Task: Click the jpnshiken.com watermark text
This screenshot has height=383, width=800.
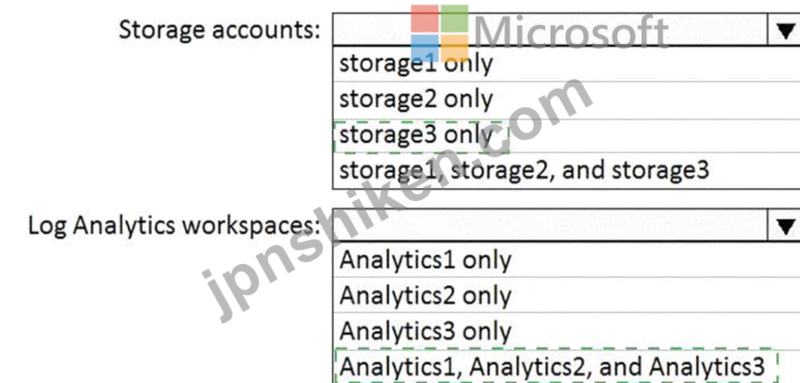Action: [398, 200]
